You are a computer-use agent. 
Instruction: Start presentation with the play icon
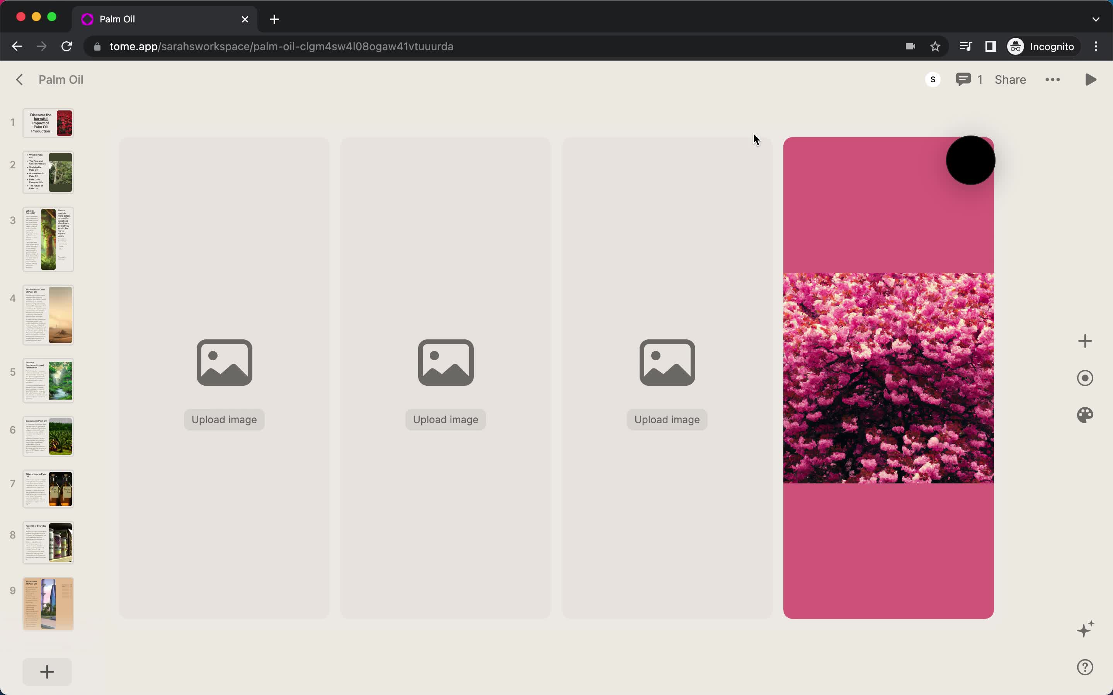click(1091, 80)
